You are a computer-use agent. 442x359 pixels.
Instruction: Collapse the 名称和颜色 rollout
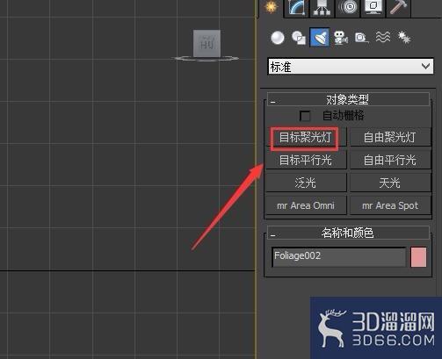point(348,233)
